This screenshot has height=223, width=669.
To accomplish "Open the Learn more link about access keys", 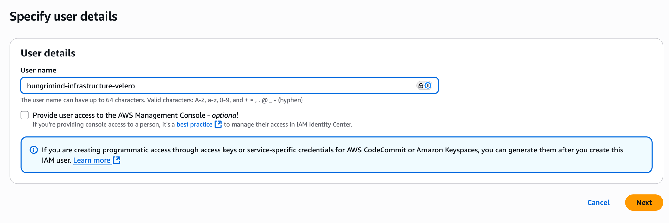I will 92,160.
